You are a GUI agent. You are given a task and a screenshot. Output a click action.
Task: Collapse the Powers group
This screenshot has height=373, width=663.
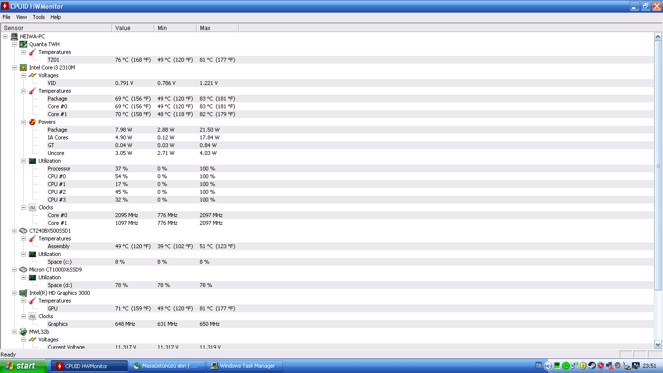24,122
